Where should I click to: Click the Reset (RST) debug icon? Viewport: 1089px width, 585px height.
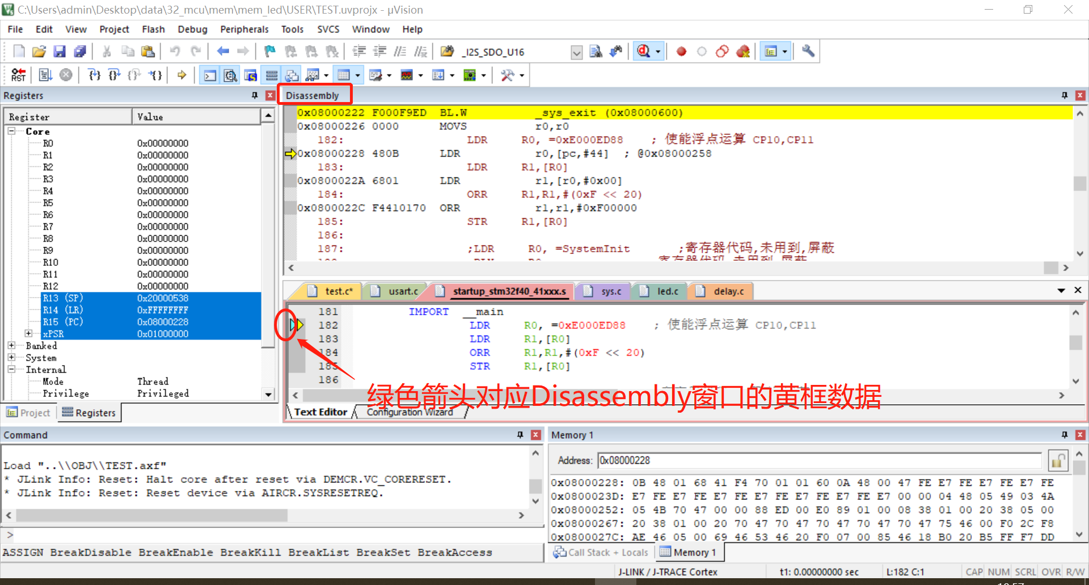point(18,74)
